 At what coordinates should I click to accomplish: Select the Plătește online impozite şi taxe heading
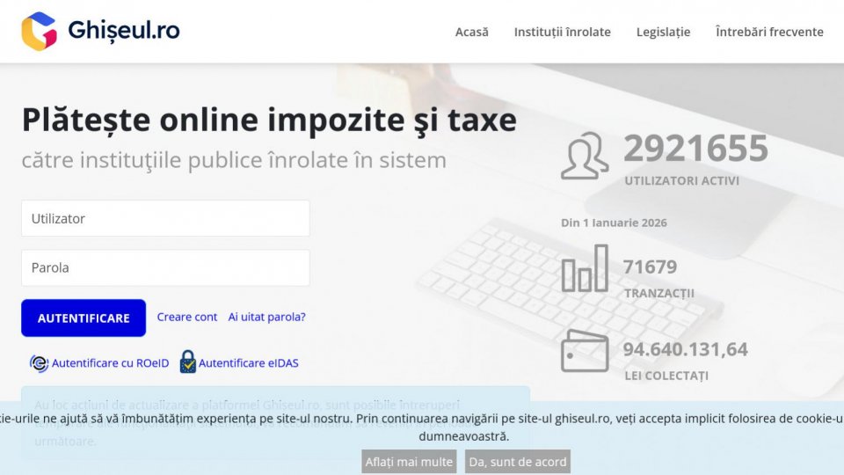tap(269, 120)
